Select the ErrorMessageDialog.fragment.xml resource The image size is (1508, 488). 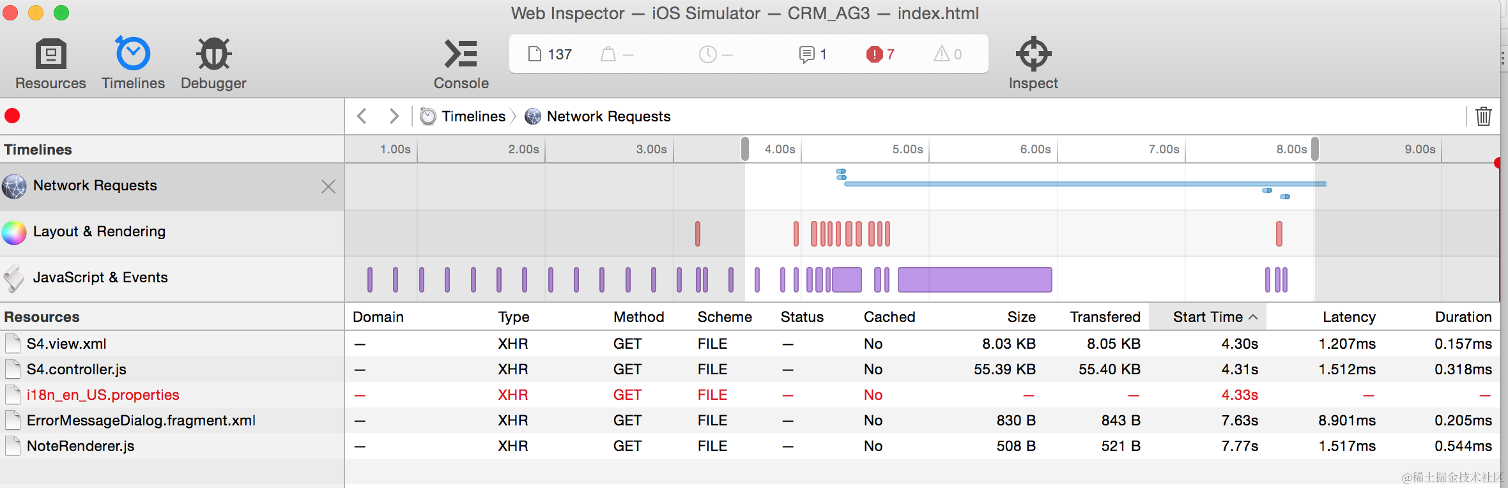tap(172, 420)
